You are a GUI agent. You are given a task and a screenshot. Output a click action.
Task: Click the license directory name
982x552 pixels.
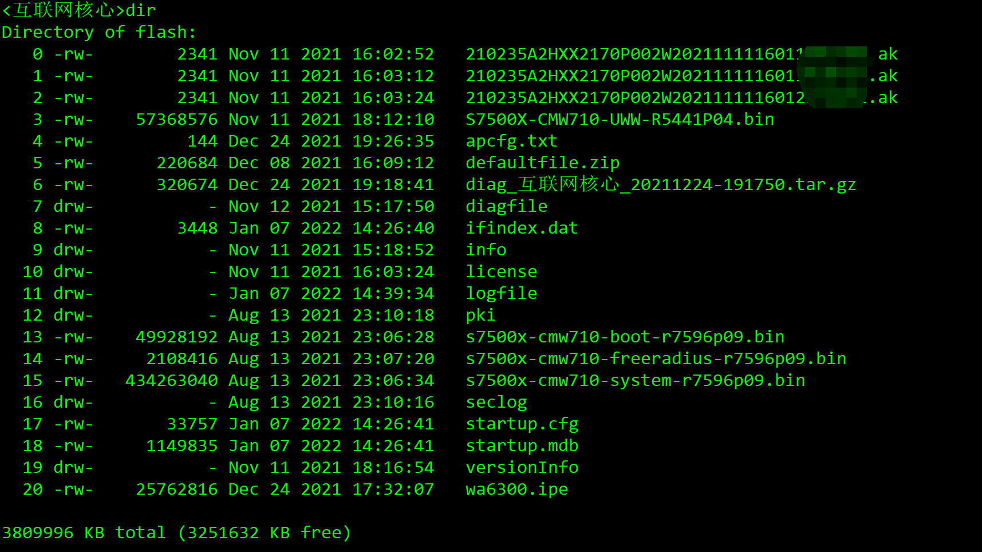coord(502,271)
